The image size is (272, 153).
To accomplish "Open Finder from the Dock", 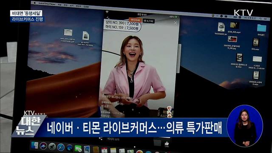I will coord(34,145).
